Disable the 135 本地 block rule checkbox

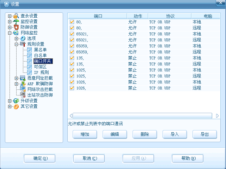pyautogui.click(x=72, y=58)
